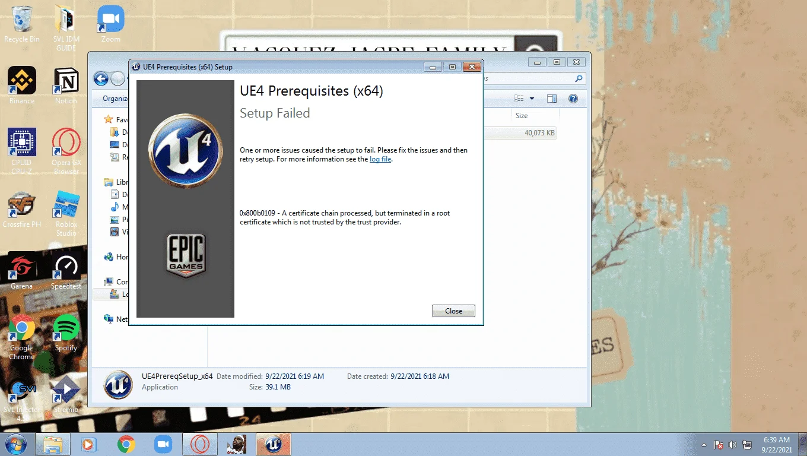Switch to File Explorer on the taskbar
Image resolution: width=807 pixels, height=456 pixels.
[x=53, y=444]
